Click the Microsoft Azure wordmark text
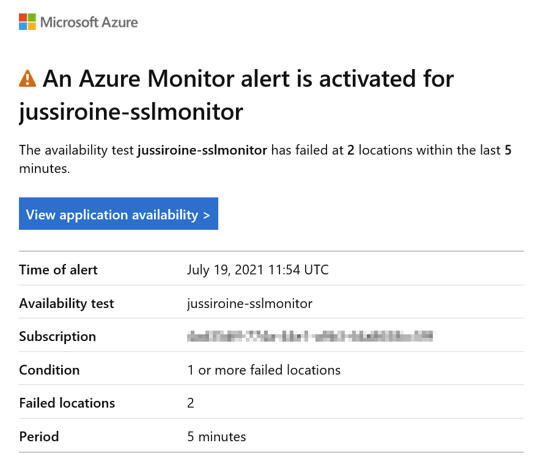The height and width of the screenshot is (462, 538). point(89,22)
